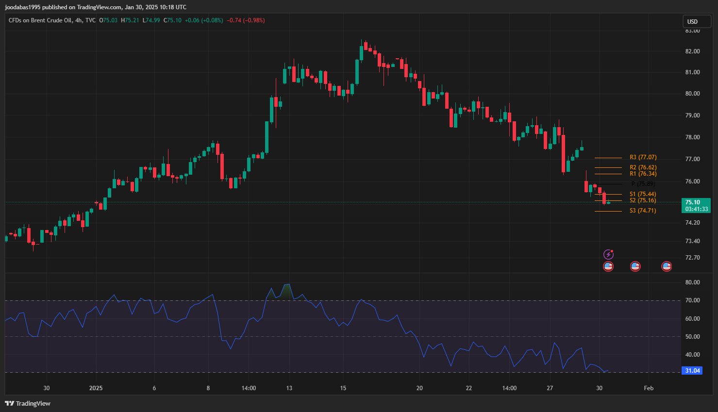718x412 pixels.
Task: Click the 70.00 level on the RSI scale
Action: pyautogui.click(x=692, y=300)
